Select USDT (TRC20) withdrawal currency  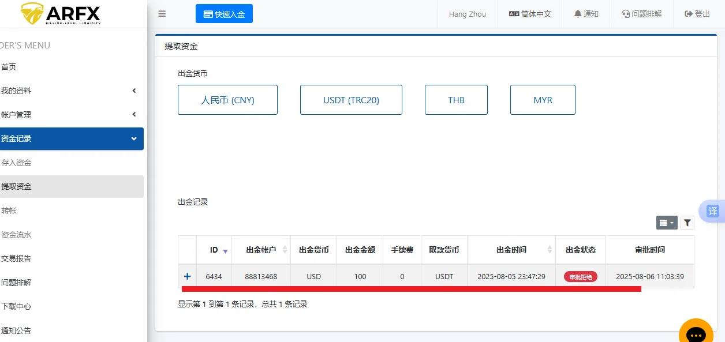coord(351,100)
